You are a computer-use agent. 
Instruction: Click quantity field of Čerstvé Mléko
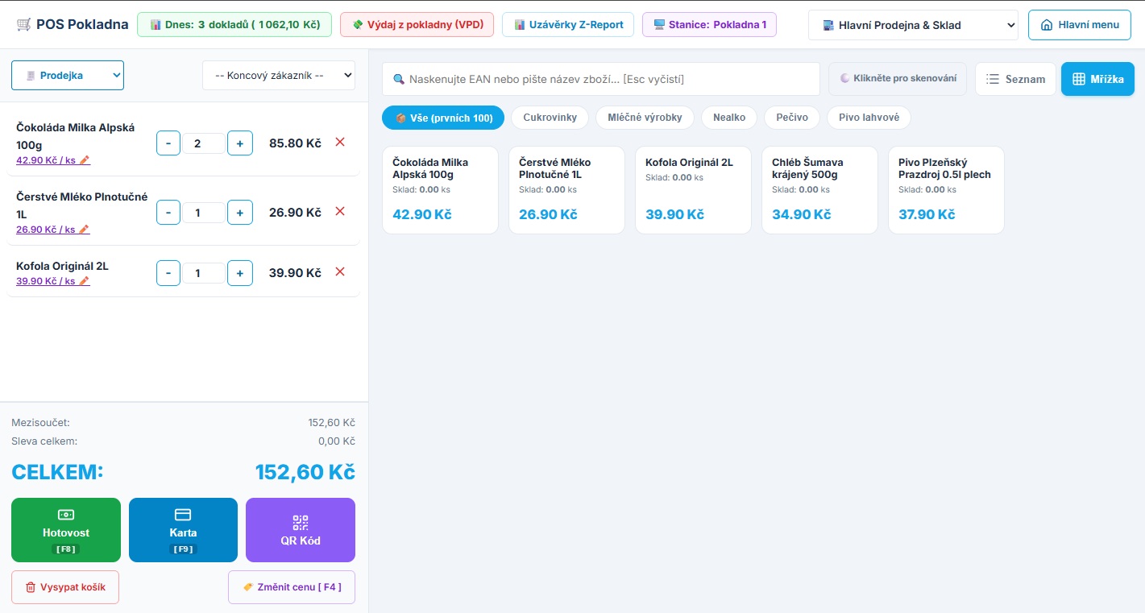pos(204,213)
